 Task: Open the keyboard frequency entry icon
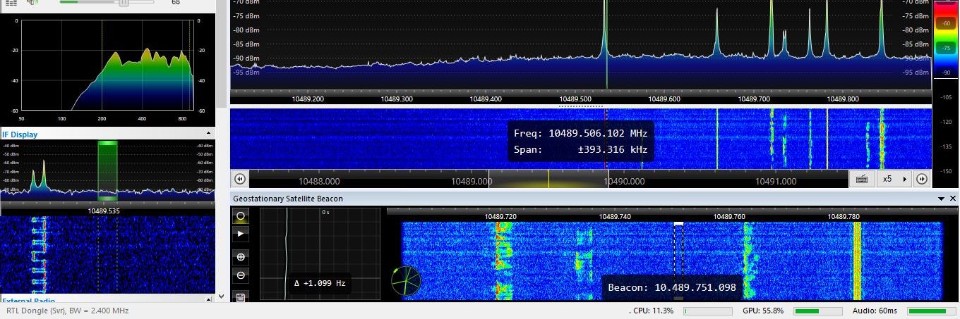point(862,179)
